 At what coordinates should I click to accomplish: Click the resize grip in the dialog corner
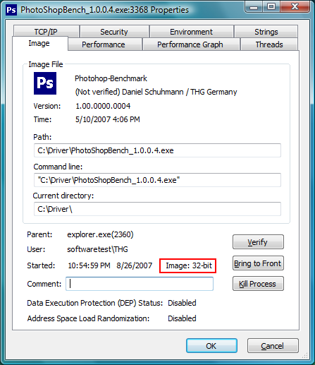coord(304,355)
